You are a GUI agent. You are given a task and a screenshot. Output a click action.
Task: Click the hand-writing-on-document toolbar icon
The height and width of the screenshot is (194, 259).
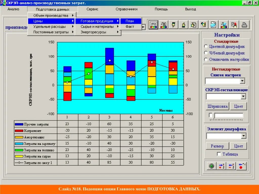193,25
